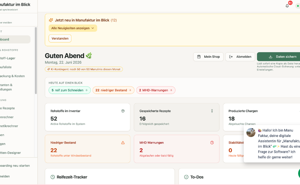Open the MHD Warnungen card showing 2
This screenshot has height=185, width=300.
(177, 149)
